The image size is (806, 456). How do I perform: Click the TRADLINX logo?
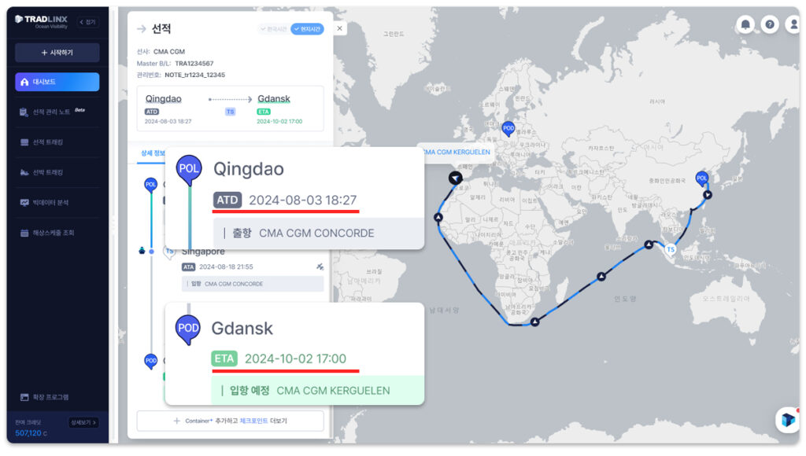[x=41, y=21]
